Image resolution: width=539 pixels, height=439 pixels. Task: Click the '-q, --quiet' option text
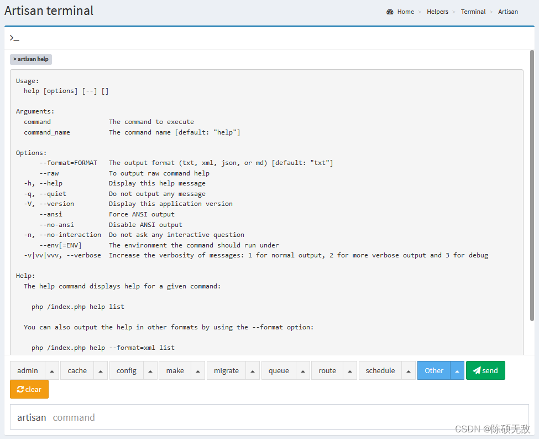(x=45, y=194)
